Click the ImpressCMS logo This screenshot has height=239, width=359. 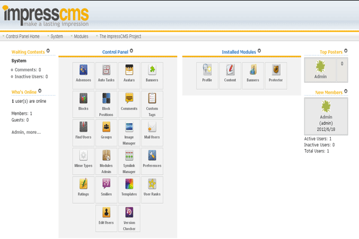click(x=46, y=16)
